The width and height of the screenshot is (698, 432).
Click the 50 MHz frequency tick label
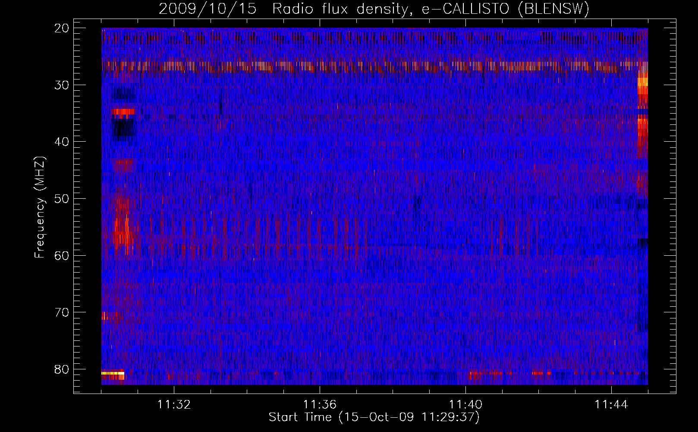tap(62, 199)
